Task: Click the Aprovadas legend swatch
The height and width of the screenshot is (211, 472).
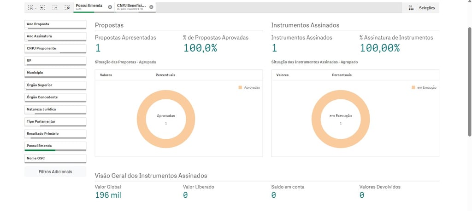Action: point(240,87)
